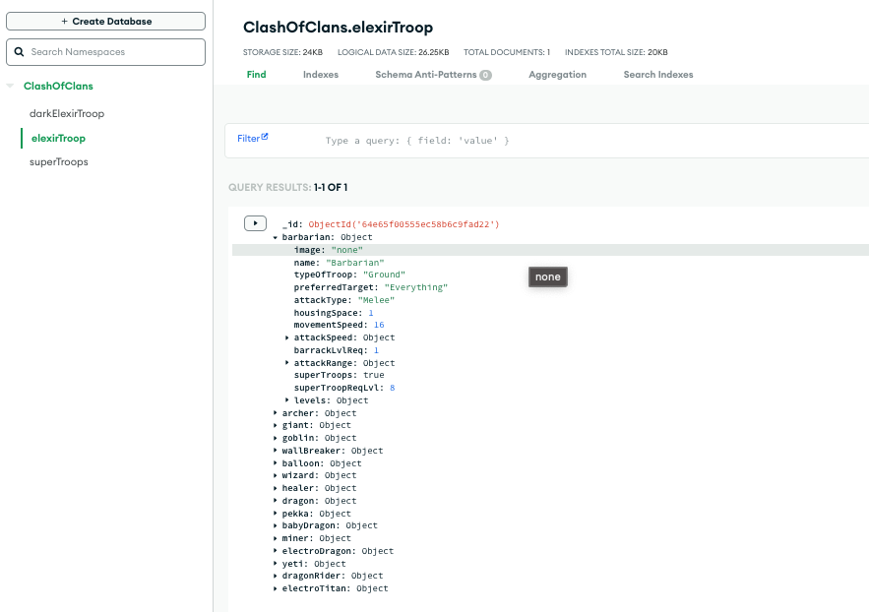
Task: Click the Search Namespaces field
Action: 113,52
